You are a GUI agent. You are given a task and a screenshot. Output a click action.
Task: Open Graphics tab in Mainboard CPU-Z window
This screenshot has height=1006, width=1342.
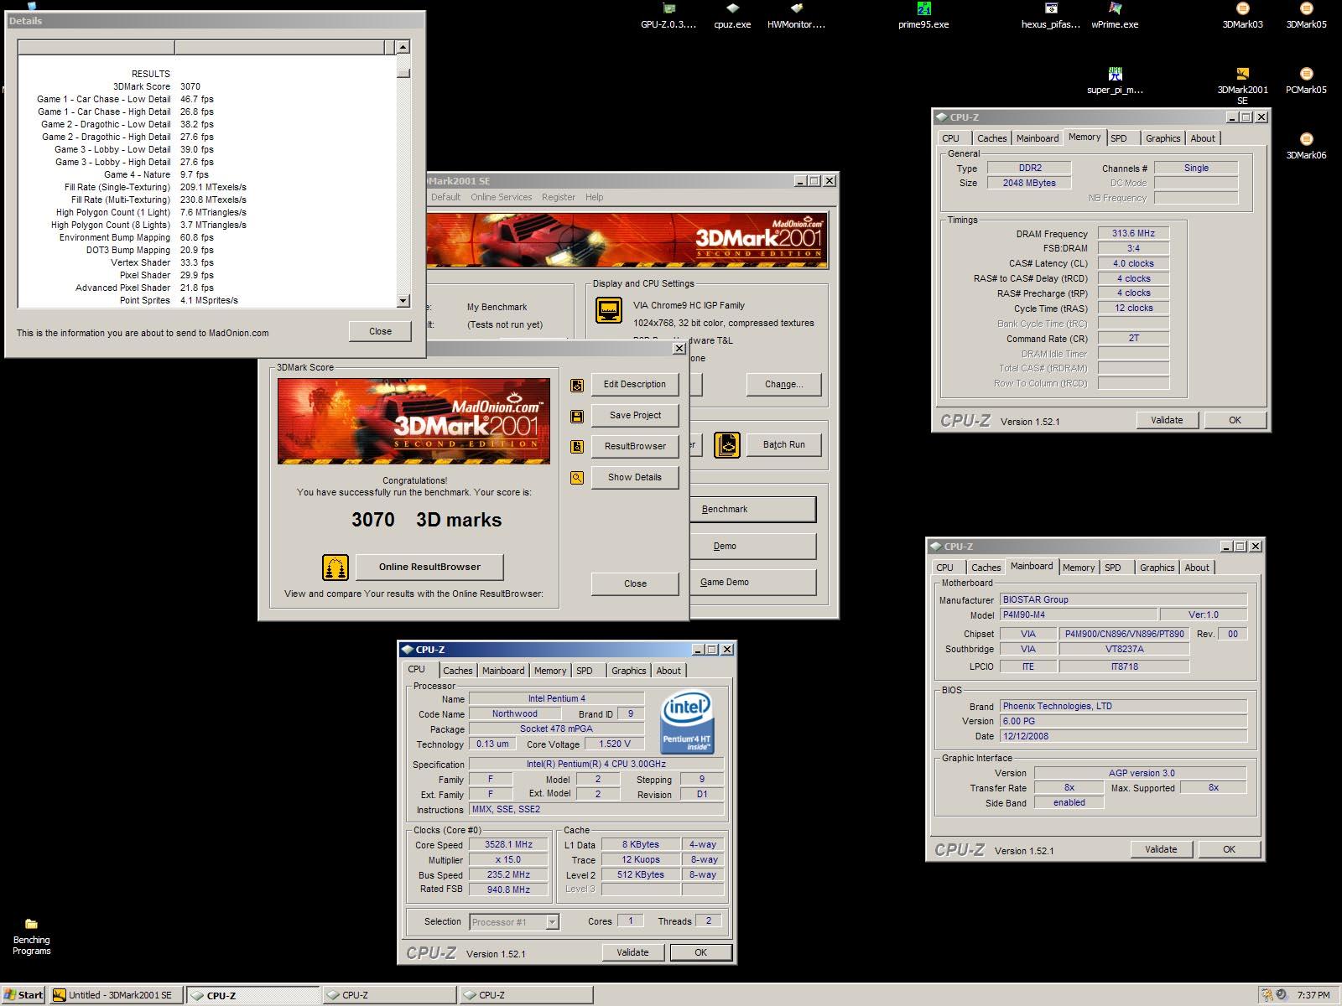pos(1157,568)
